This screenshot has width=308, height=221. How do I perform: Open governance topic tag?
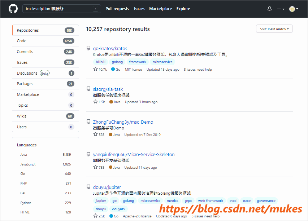(266, 200)
